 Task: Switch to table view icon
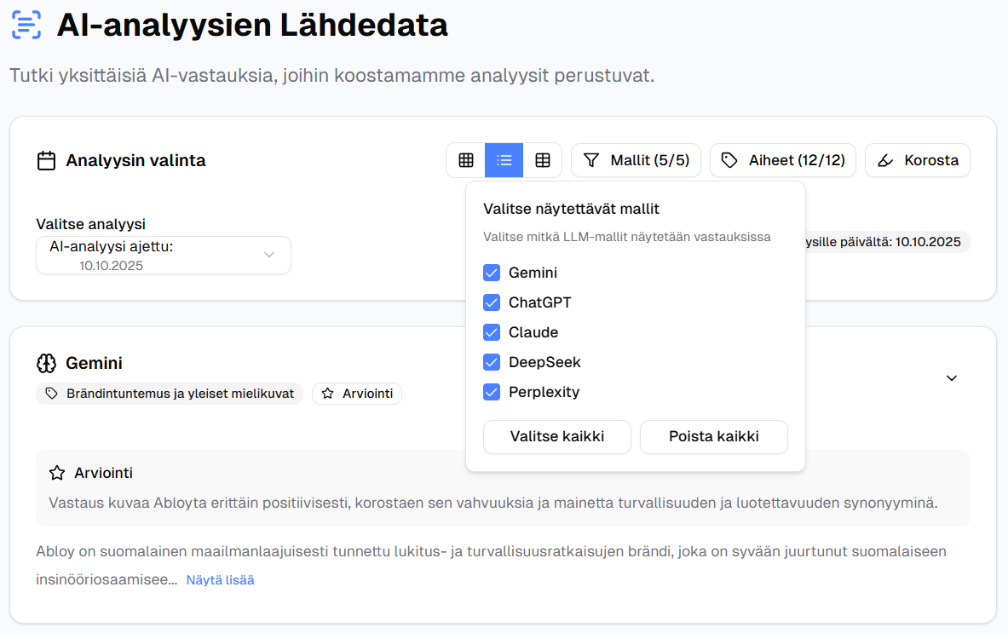(543, 160)
